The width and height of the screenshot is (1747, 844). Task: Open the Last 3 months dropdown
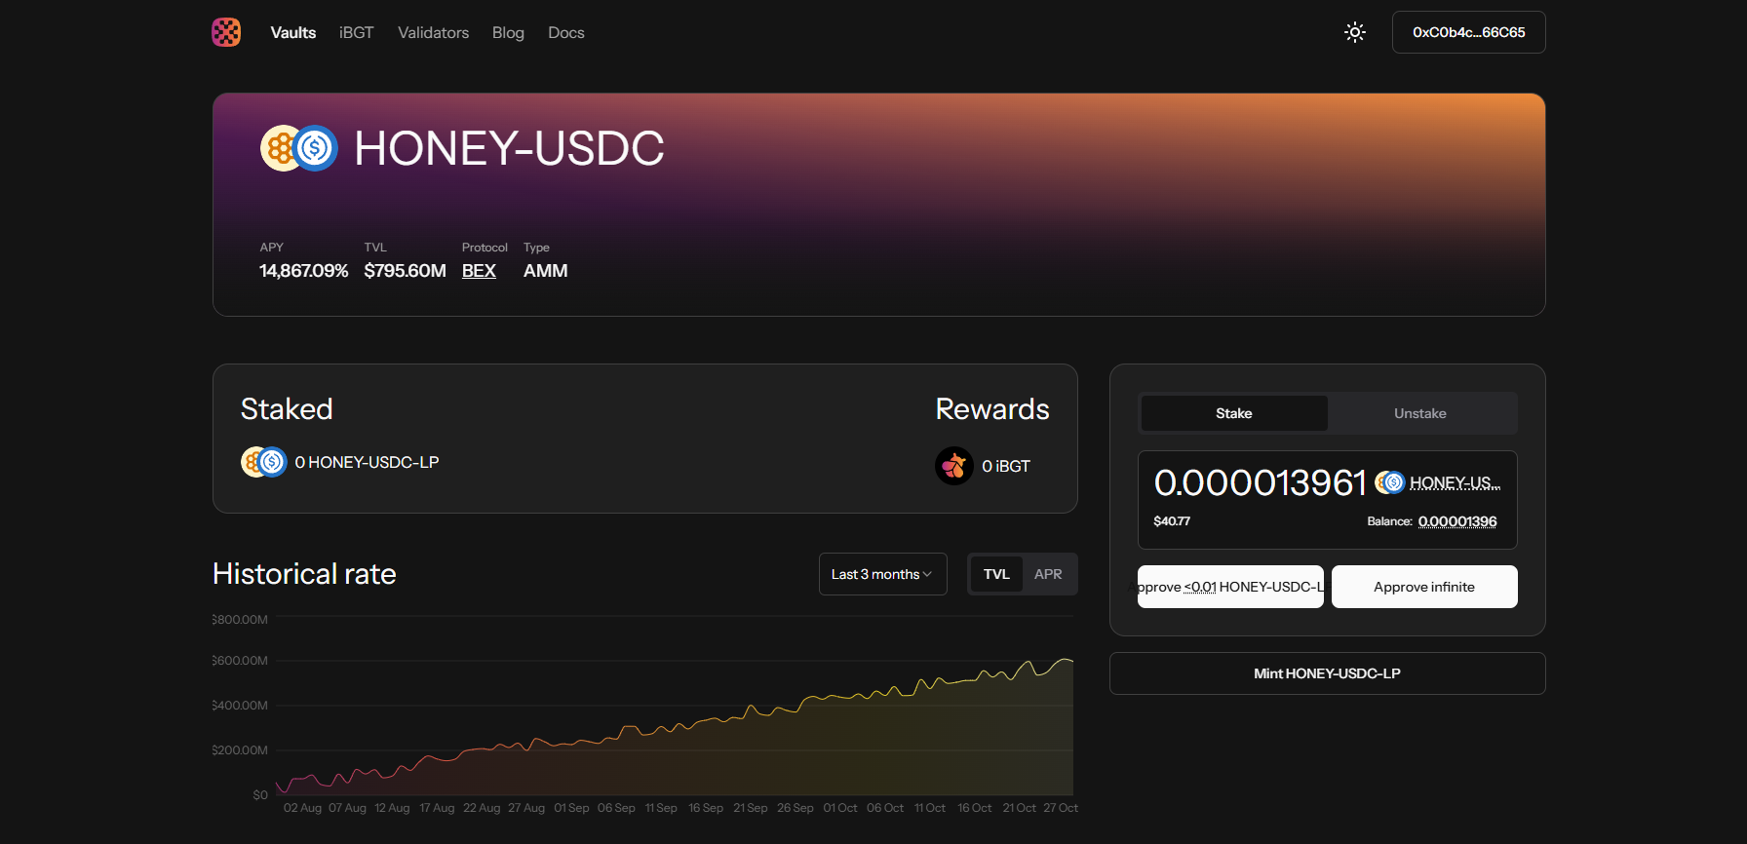tap(882, 574)
